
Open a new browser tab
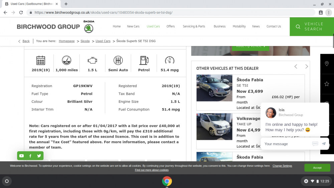66,4
